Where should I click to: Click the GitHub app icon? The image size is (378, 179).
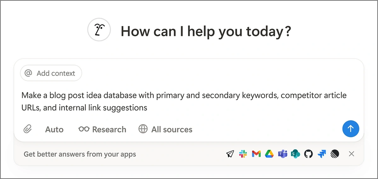tap(308, 154)
